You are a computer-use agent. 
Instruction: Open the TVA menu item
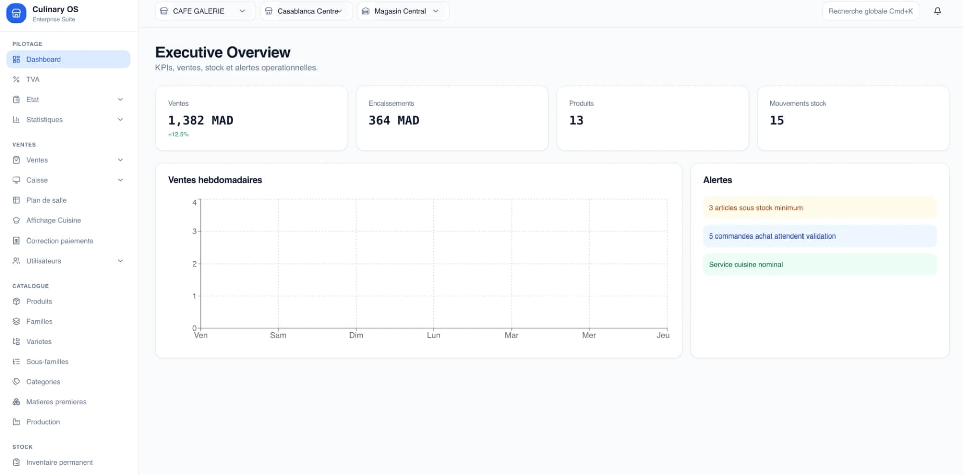click(68, 79)
